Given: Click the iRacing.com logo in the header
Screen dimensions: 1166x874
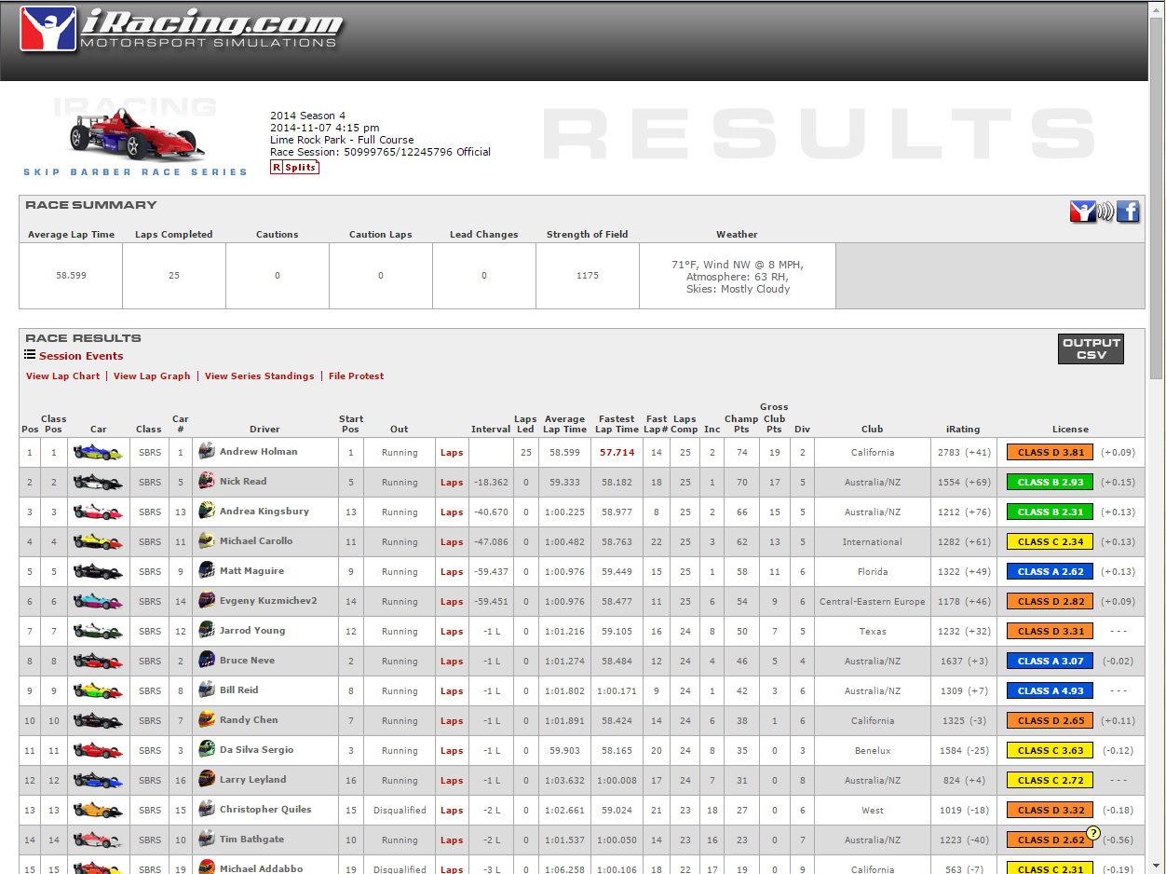Looking at the screenshot, I should 182,30.
